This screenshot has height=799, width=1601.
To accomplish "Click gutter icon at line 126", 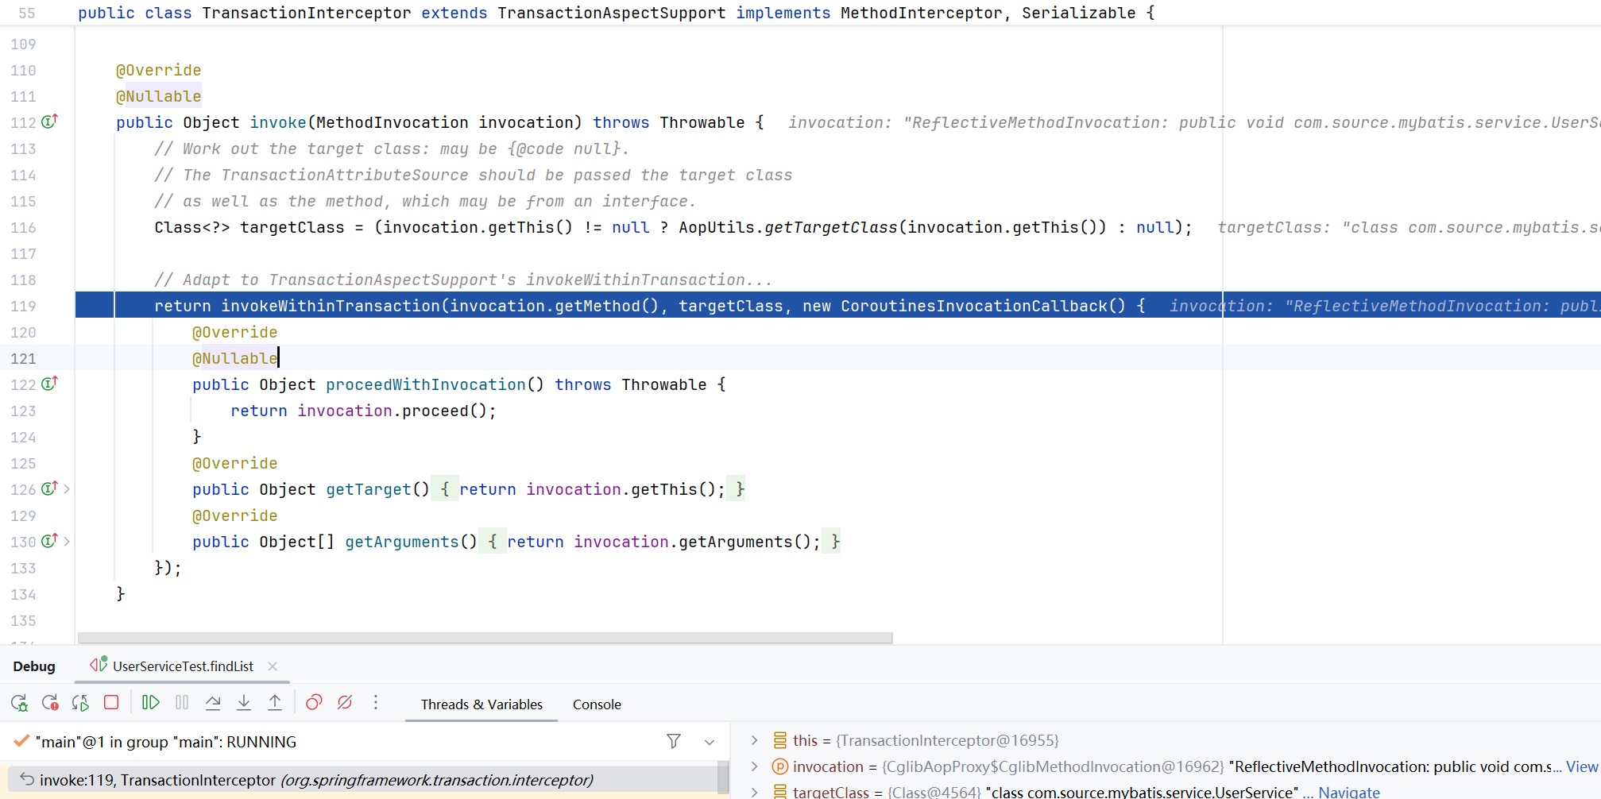I will point(49,488).
